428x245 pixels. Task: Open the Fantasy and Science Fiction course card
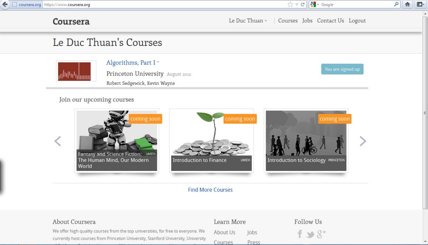coord(117,141)
